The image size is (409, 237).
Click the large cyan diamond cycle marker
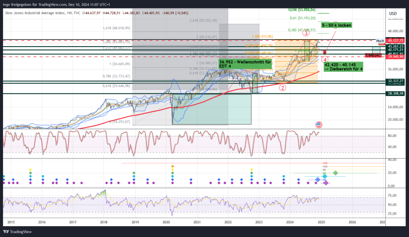(x=325, y=176)
